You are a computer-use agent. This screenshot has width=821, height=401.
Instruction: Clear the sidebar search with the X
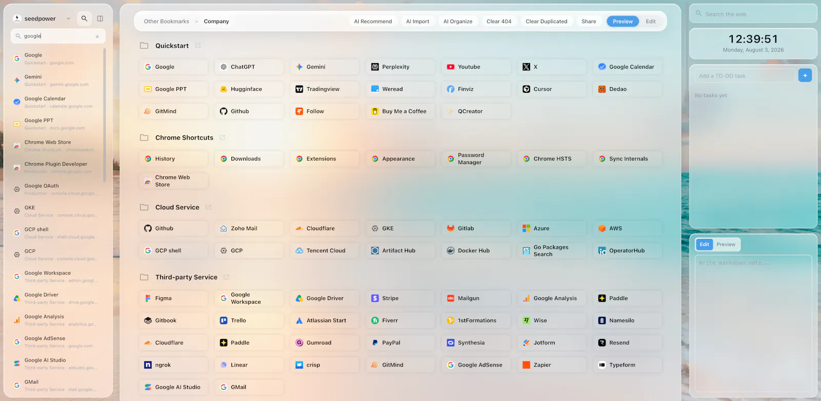click(x=97, y=36)
